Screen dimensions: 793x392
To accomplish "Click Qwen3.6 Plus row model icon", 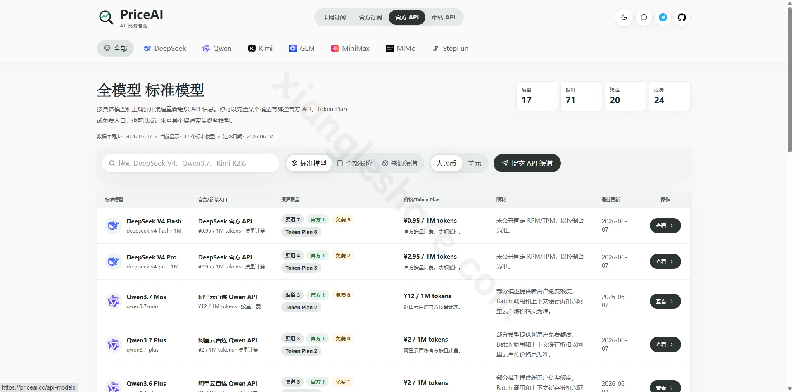I will click(114, 387).
